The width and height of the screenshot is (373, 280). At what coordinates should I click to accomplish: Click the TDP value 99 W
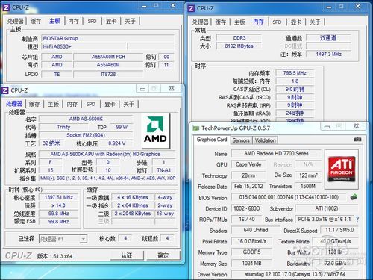tap(122, 127)
